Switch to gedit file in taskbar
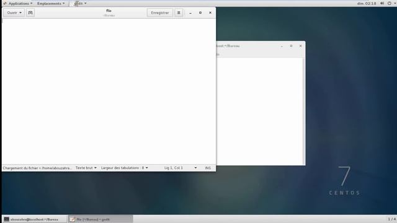The height and width of the screenshot is (223, 397). [100, 219]
